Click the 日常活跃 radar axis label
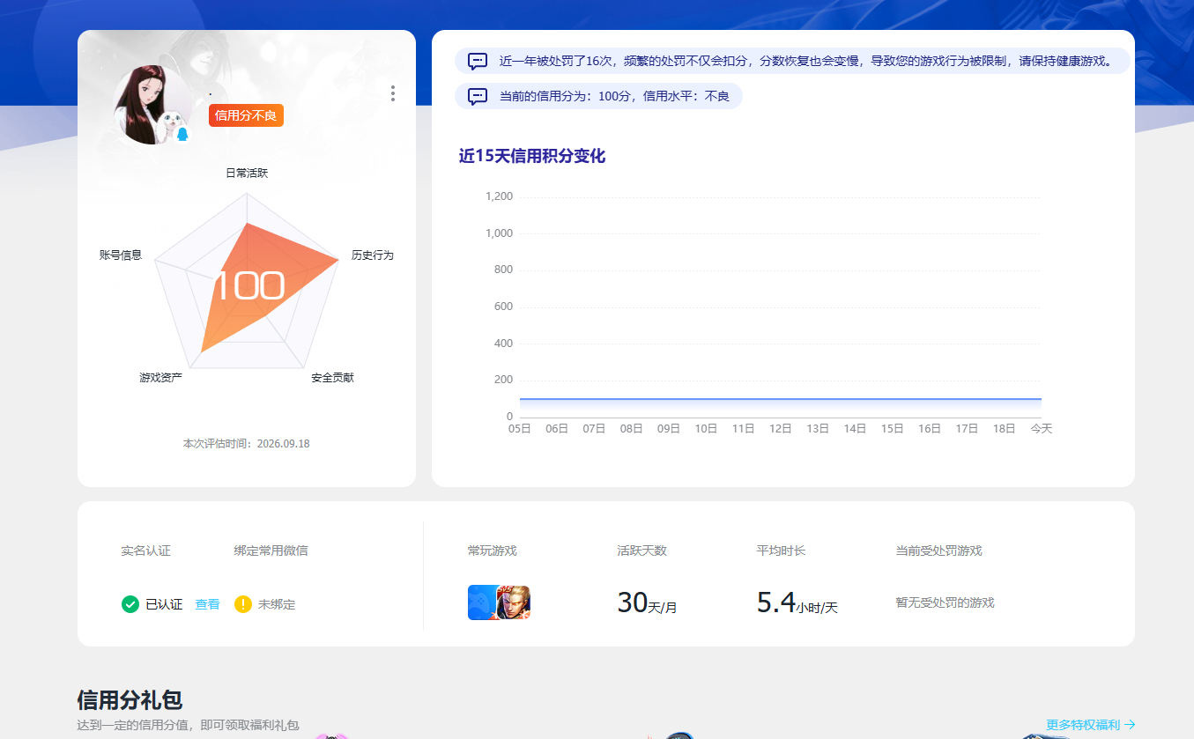 [x=247, y=174]
